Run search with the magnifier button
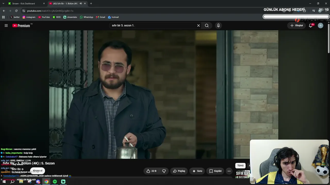Image resolution: width=330 pixels, height=185 pixels. click(207, 25)
